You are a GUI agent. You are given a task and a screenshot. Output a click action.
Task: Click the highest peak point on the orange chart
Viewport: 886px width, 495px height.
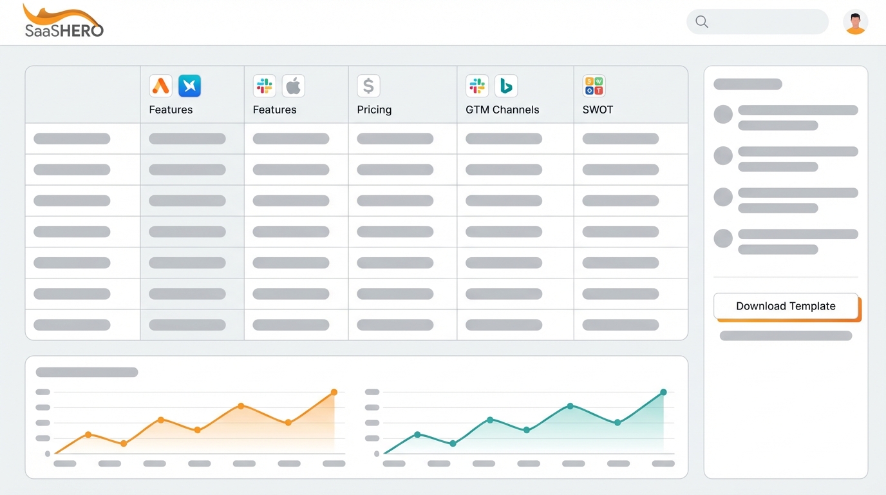334,391
